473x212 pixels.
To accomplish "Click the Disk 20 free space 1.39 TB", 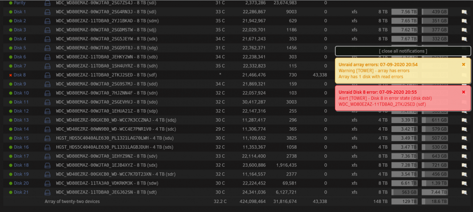I will point(435,183).
